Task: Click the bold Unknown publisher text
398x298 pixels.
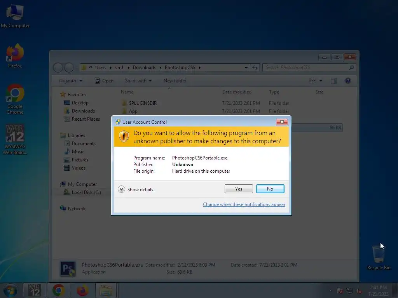Action: (x=183, y=165)
